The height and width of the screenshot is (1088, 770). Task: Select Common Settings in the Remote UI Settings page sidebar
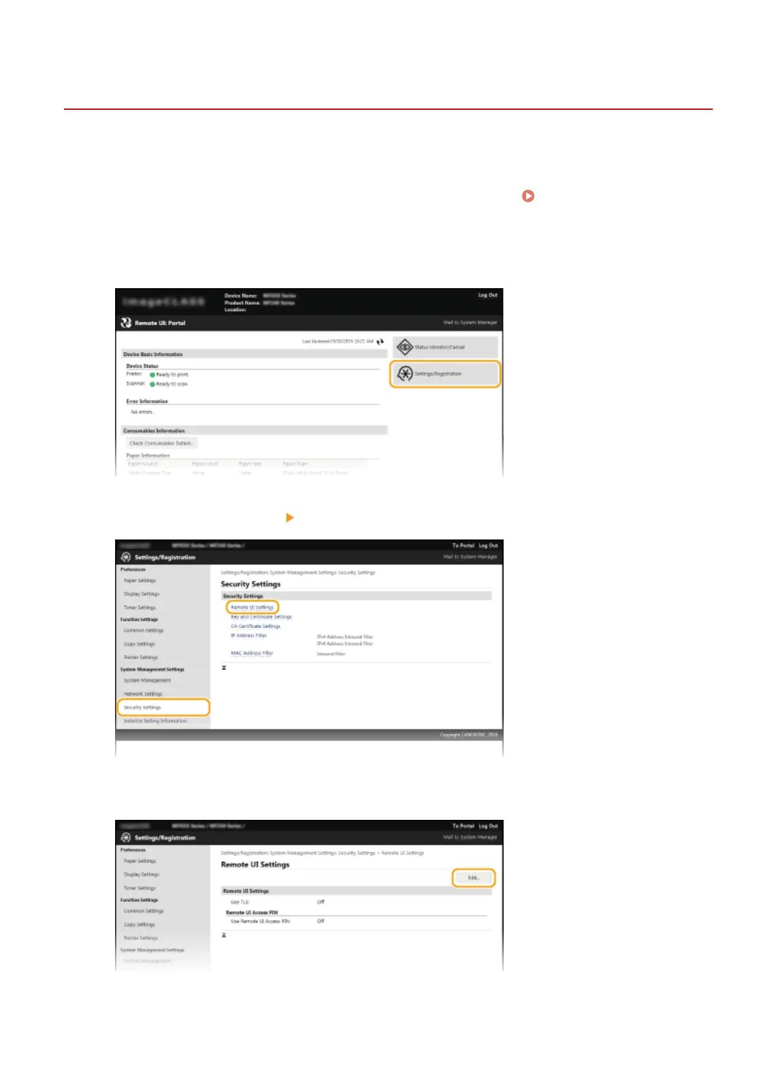[x=144, y=910]
